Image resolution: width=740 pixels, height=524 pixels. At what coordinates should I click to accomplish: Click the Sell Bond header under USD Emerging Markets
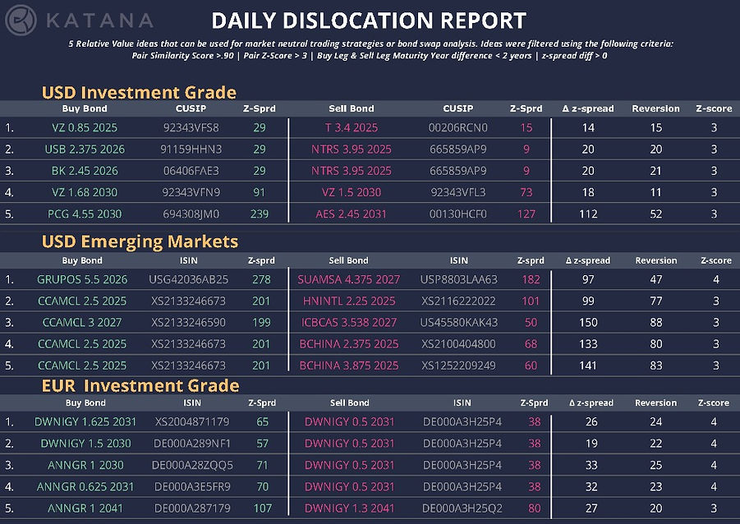point(349,260)
